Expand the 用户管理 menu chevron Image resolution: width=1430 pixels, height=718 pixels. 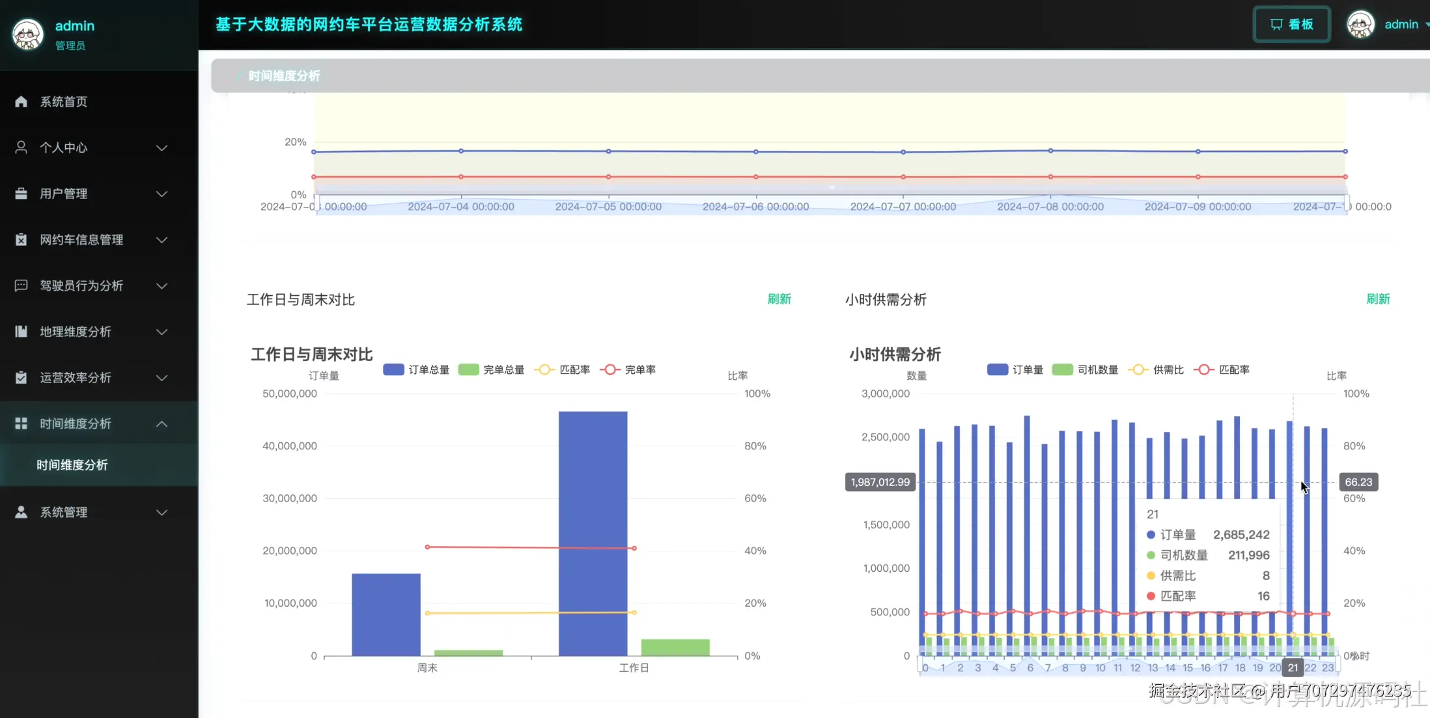(x=161, y=194)
